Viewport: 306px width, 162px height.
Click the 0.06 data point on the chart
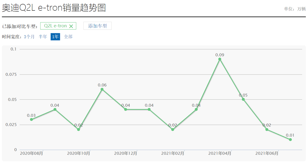(102, 89)
